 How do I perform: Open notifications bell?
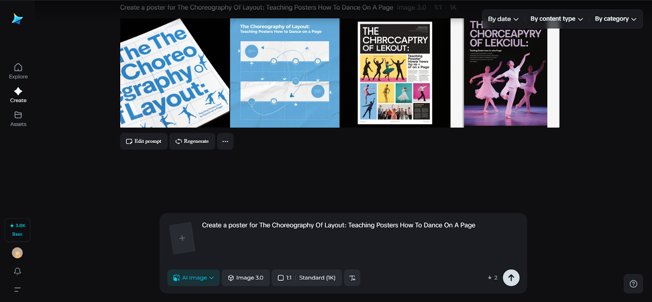point(18,271)
